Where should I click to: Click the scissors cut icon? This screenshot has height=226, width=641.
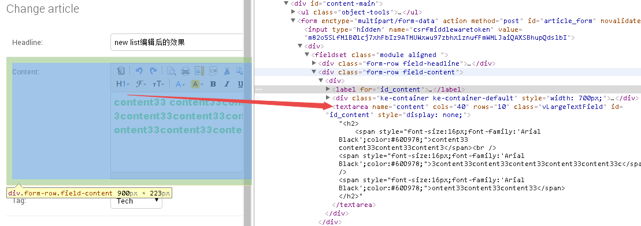227,71
